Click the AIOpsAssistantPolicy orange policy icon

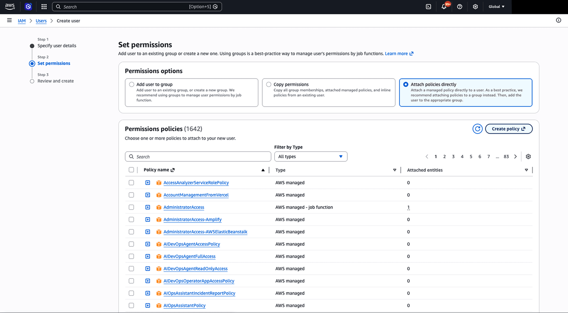pos(159,305)
